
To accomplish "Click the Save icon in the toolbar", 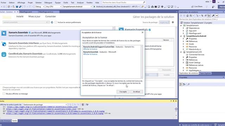I will click(17, 7).
